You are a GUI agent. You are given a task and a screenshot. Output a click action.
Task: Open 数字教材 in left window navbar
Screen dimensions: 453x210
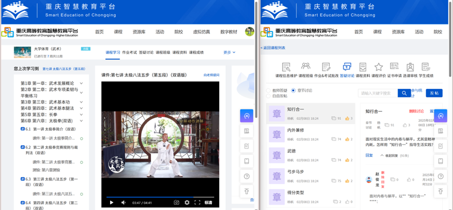tap(229, 32)
